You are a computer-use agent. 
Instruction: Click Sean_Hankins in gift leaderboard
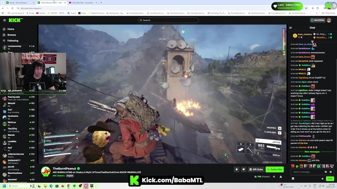305,34
